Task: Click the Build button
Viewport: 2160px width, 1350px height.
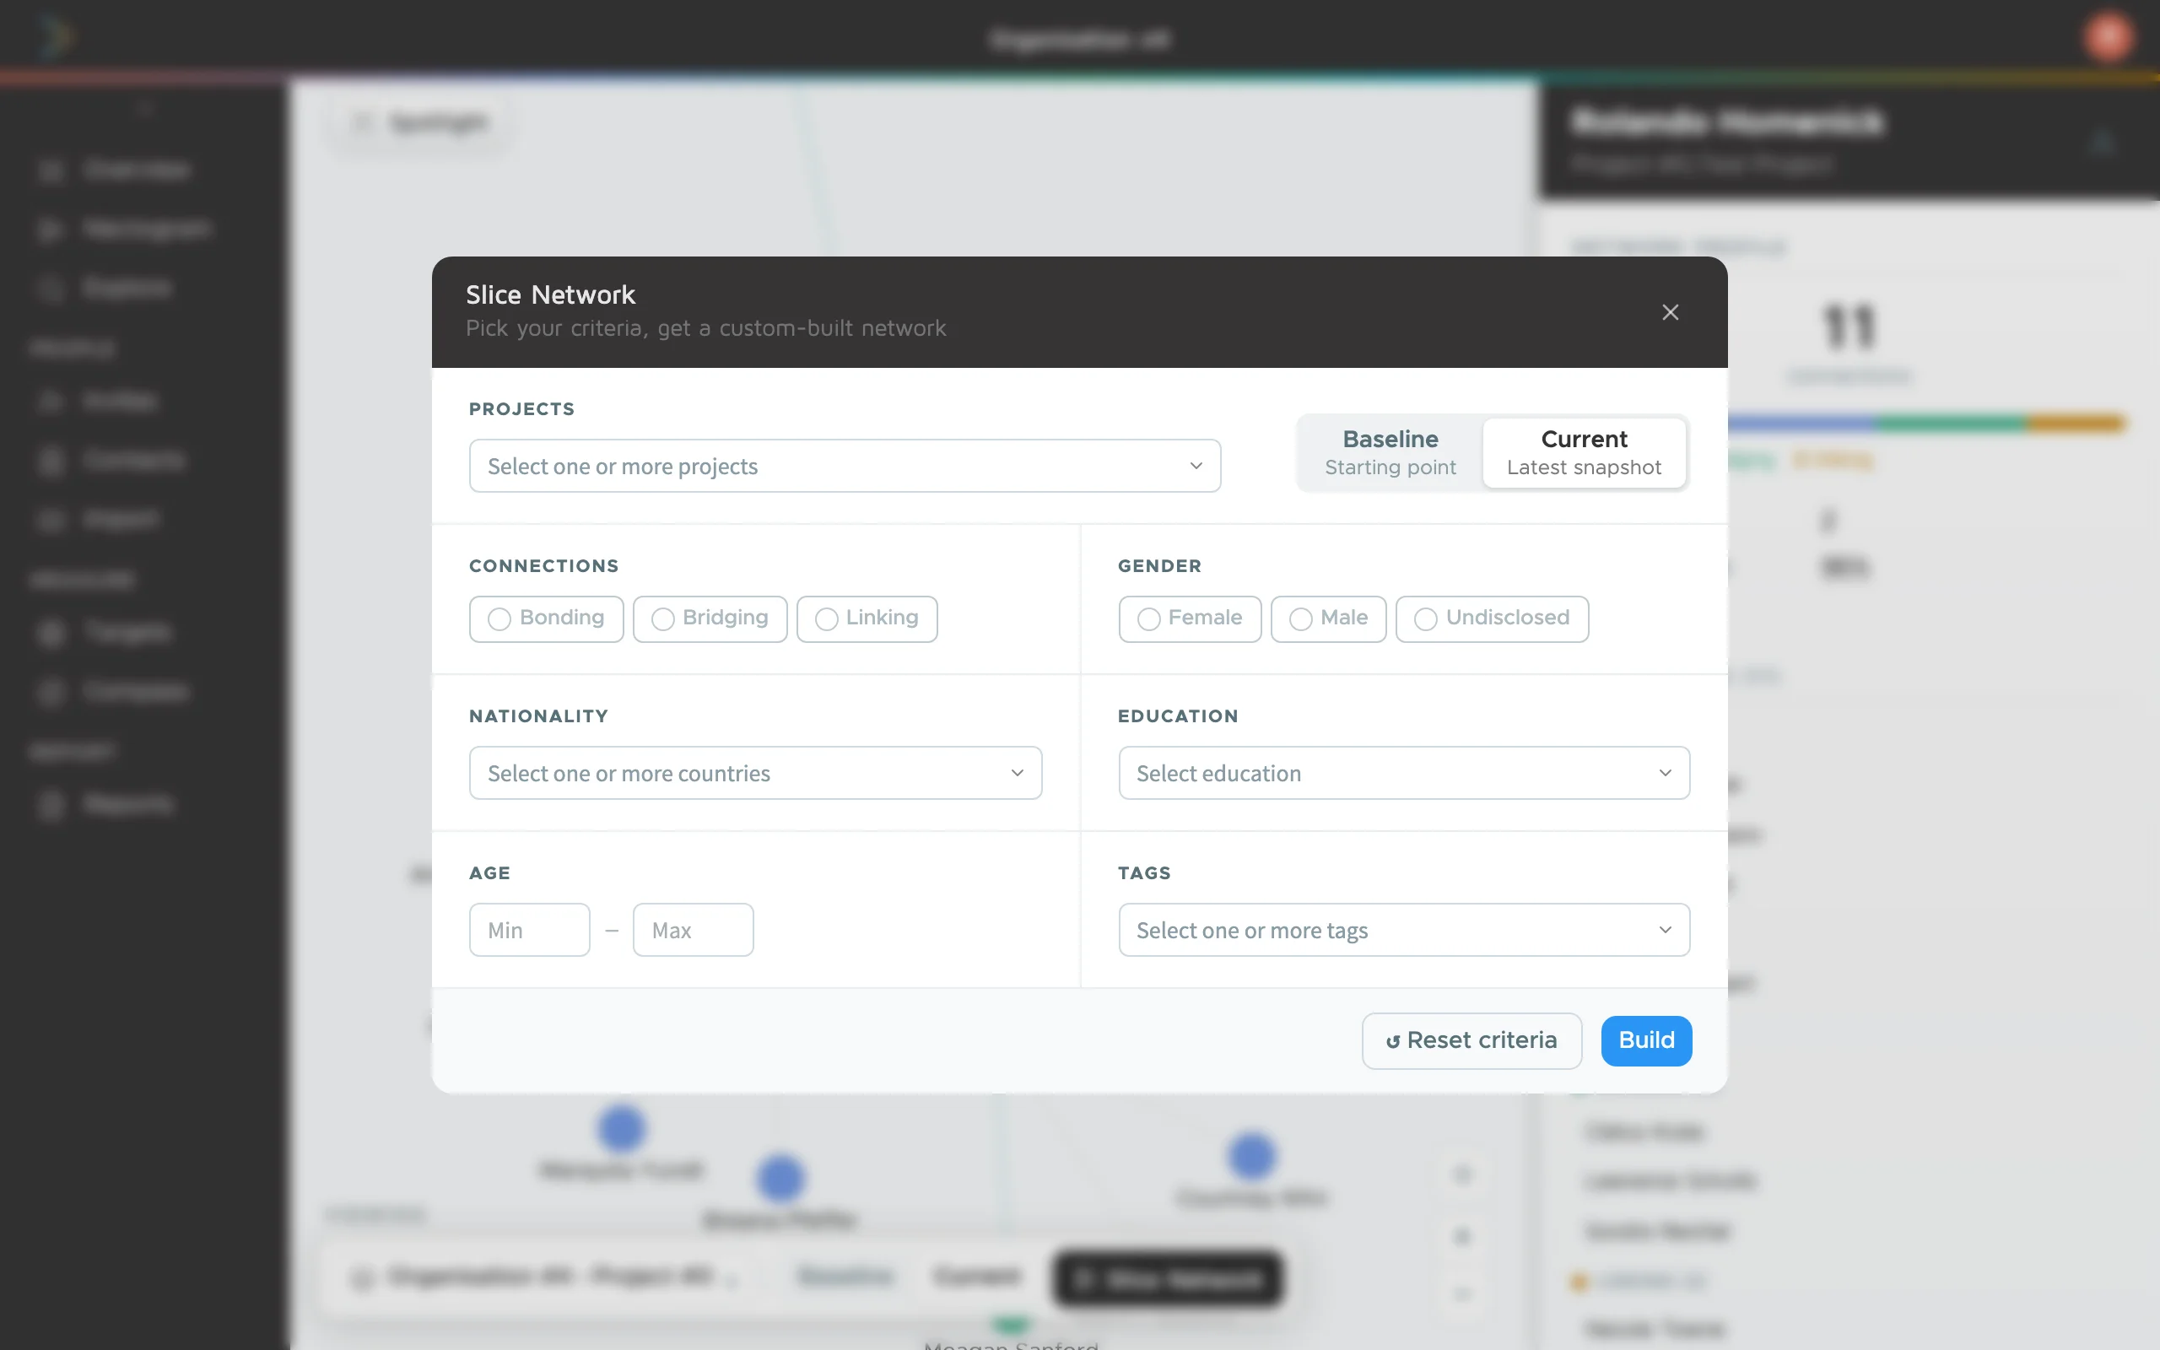Action: 1645,1040
